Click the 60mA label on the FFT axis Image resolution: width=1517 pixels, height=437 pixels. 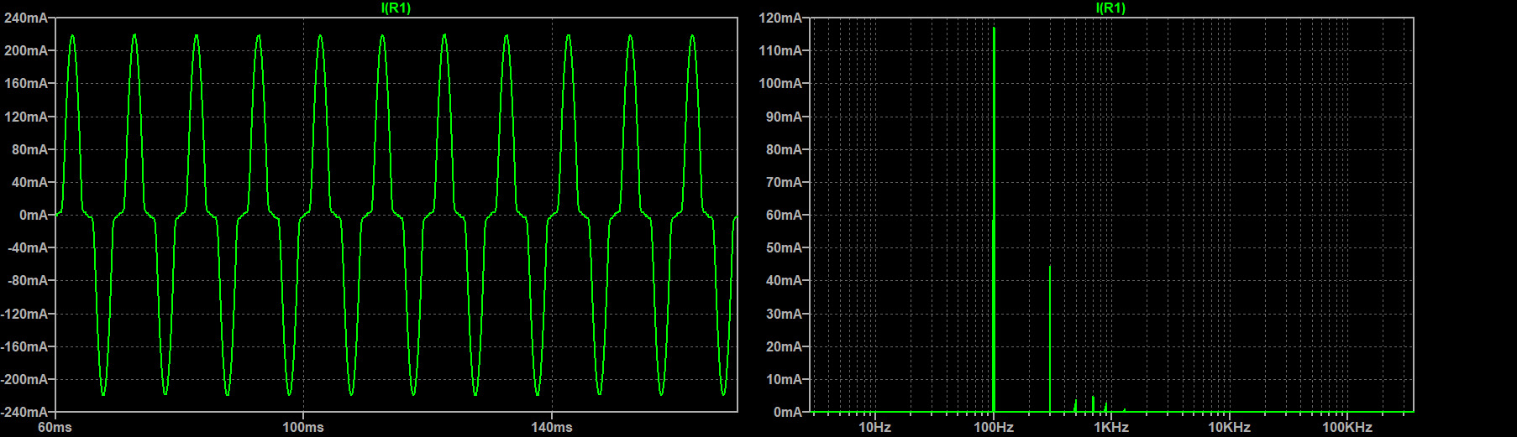click(785, 215)
